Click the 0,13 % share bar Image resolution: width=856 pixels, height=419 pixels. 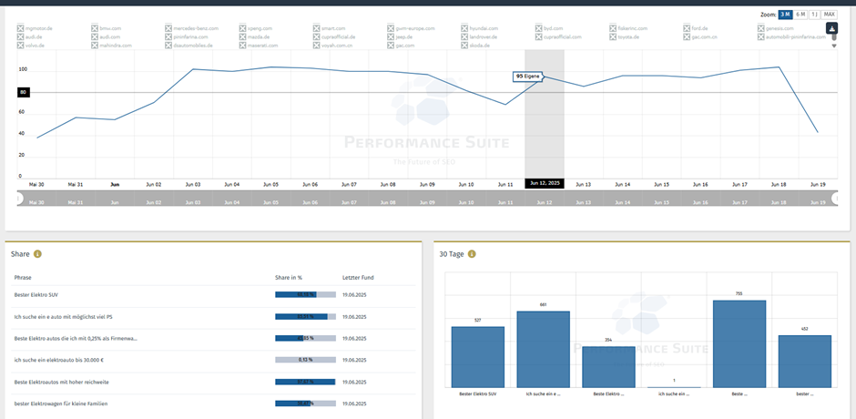pyautogui.click(x=305, y=361)
